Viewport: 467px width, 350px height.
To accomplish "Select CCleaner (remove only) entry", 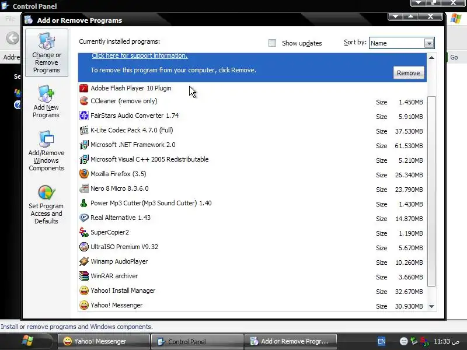I will click(253, 101).
